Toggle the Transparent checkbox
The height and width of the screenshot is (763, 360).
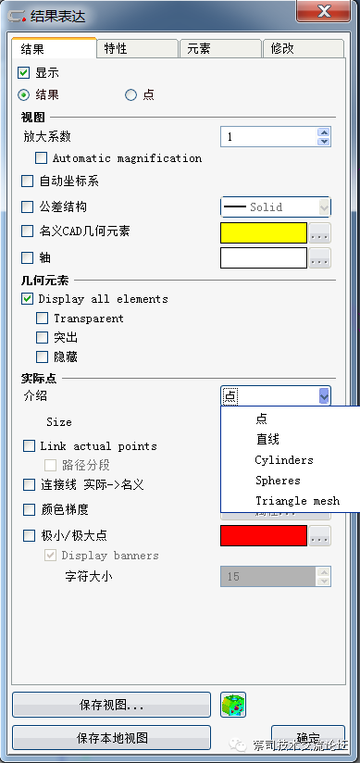click(43, 319)
